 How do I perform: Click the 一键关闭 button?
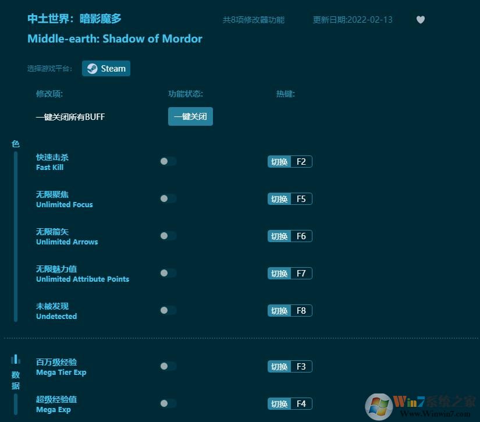click(190, 116)
